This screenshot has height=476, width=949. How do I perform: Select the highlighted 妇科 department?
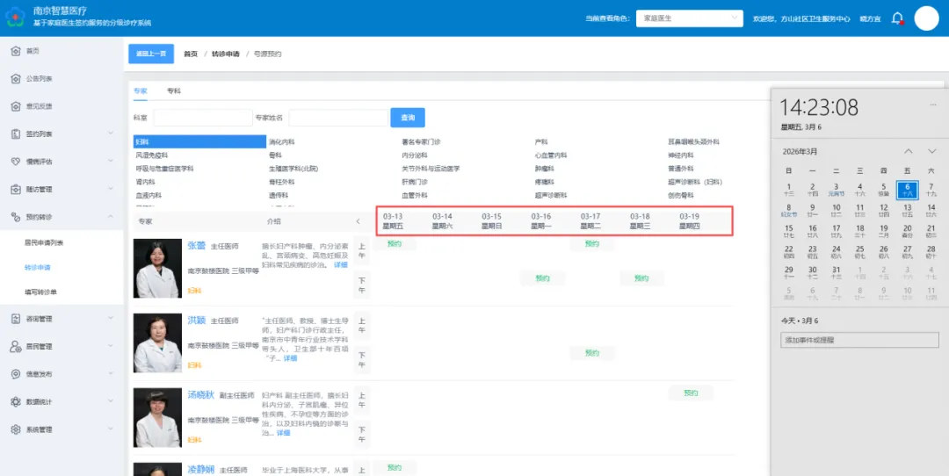pos(199,141)
